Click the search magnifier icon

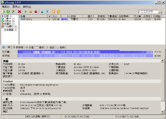[x=161, y=11]
